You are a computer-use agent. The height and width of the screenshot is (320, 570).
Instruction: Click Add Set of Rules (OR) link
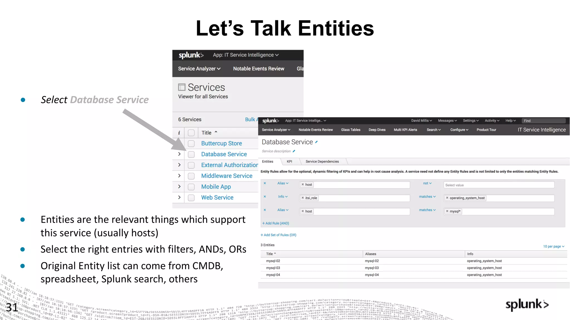(x=278, y=235)
